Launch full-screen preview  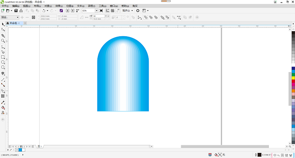click(x=101, y=11)
